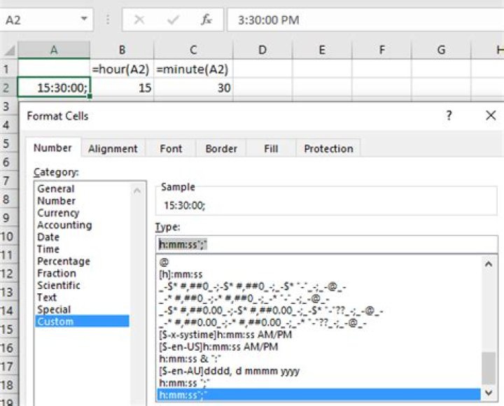
Task: Select column C header
Action: (x=193, y=50)
